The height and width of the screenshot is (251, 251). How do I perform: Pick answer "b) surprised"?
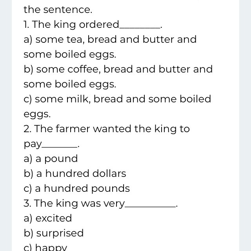coord(54,233)
